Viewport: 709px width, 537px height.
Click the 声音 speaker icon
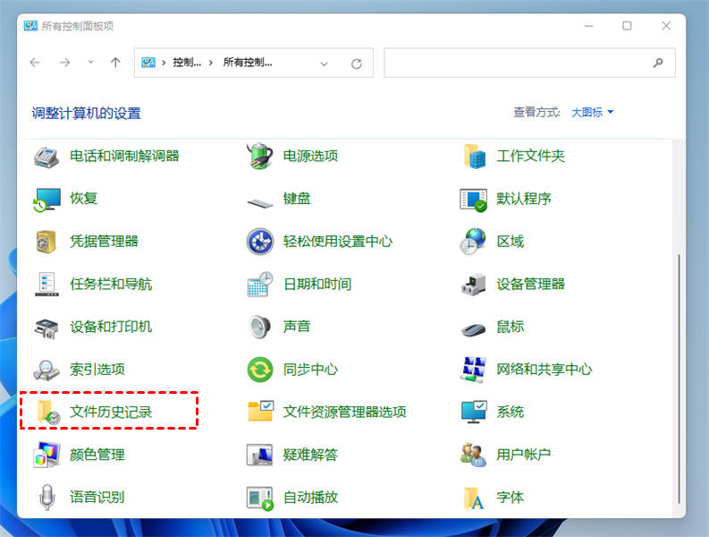point(260,327)
